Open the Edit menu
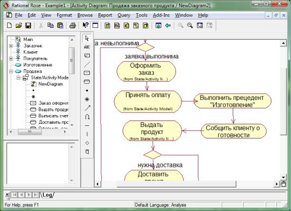Viewport: 291px width, 211px height. click(x=32, y=15)
